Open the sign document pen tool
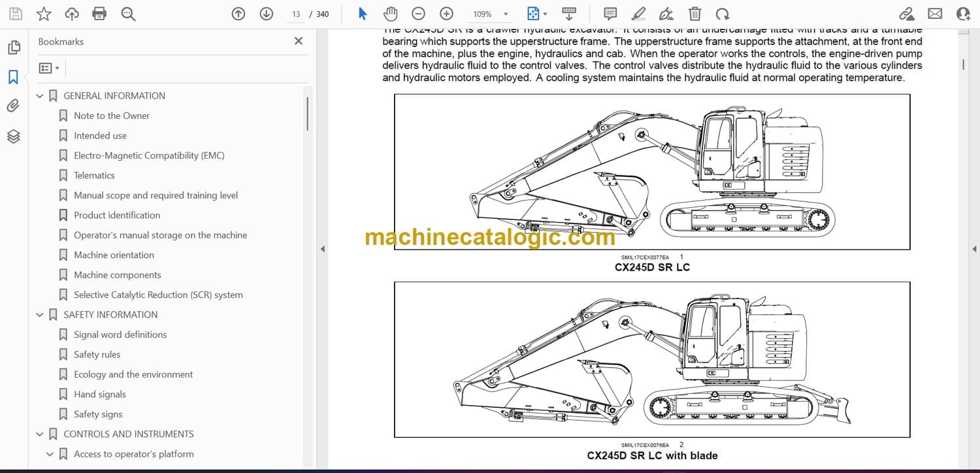980x473 pixels. pyautogui.click(x=666, y=14)
